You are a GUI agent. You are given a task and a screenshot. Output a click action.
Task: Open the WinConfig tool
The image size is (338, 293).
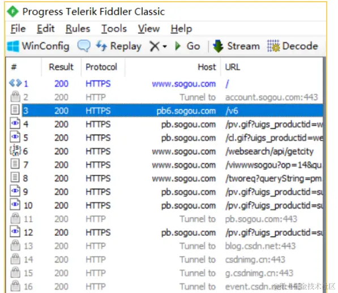point(38,46)
